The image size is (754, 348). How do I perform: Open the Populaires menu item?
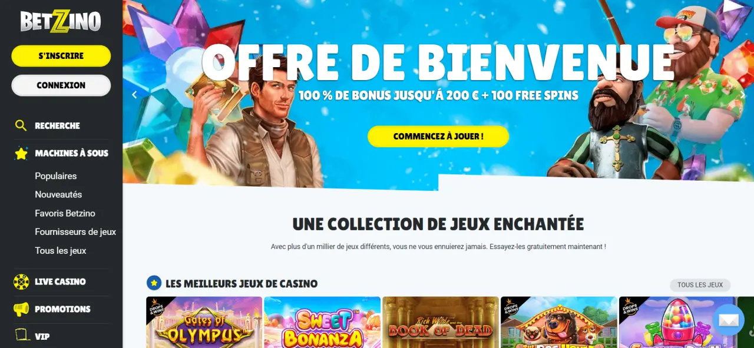56,176
